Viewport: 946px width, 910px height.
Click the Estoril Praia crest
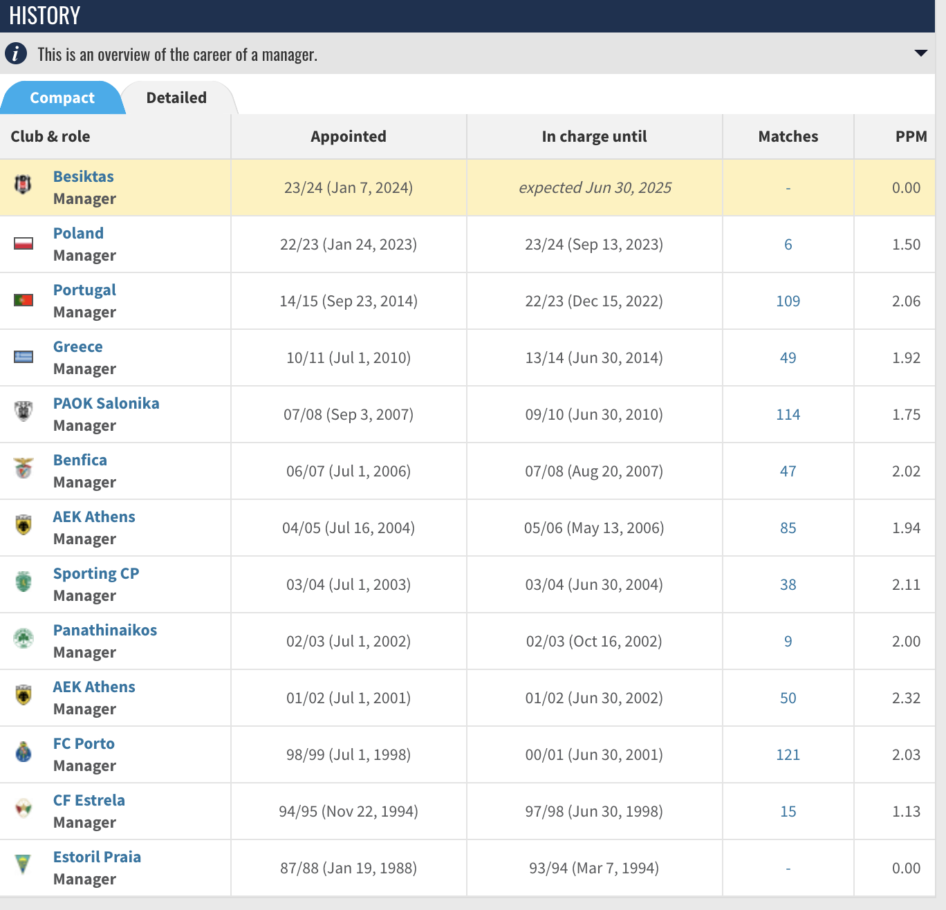point(24,864)
